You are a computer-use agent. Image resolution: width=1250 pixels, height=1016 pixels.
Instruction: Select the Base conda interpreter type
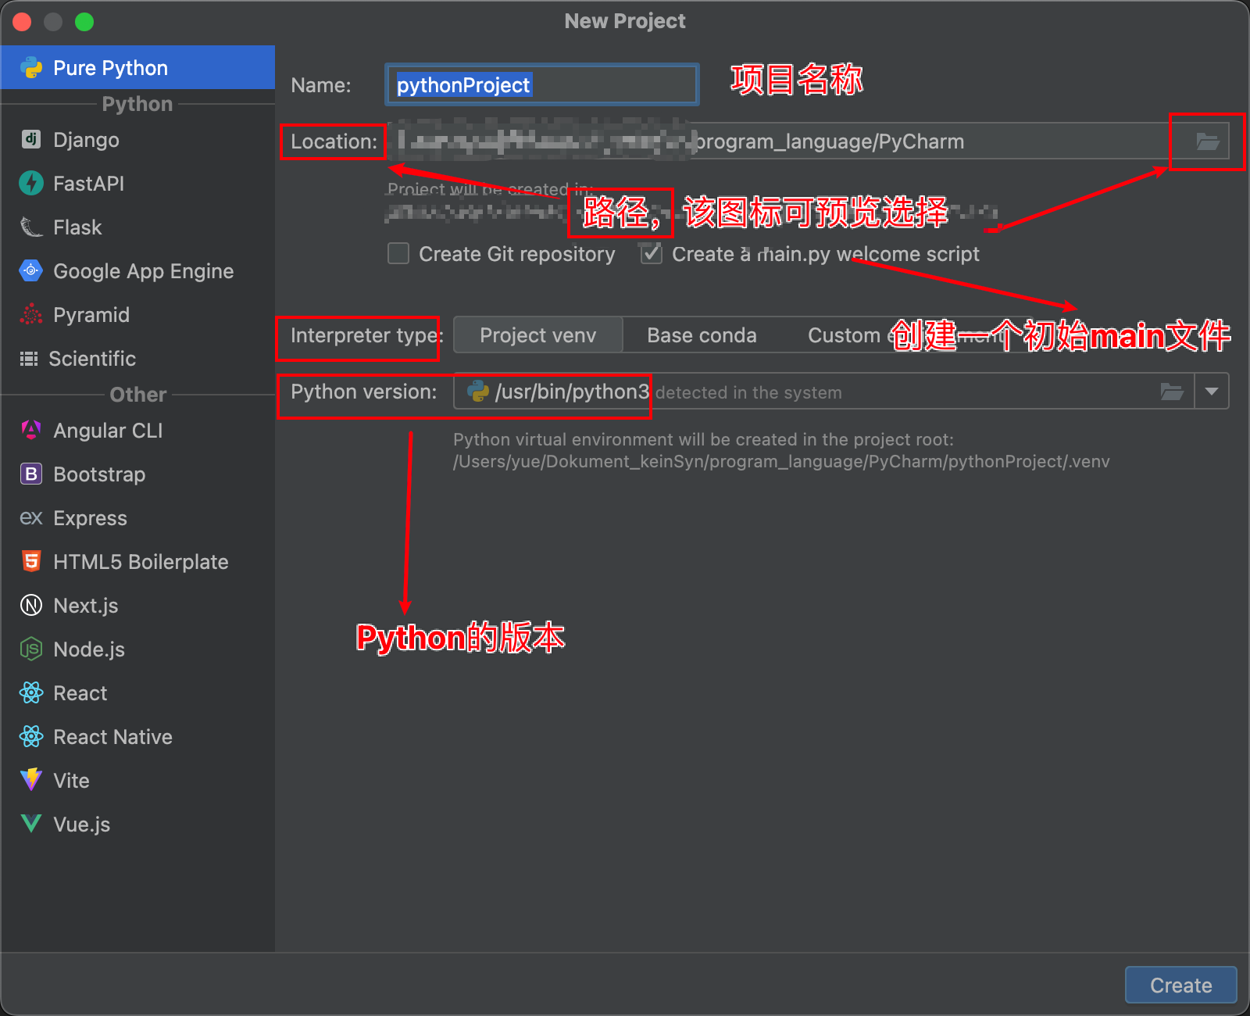tap(702, 335)
